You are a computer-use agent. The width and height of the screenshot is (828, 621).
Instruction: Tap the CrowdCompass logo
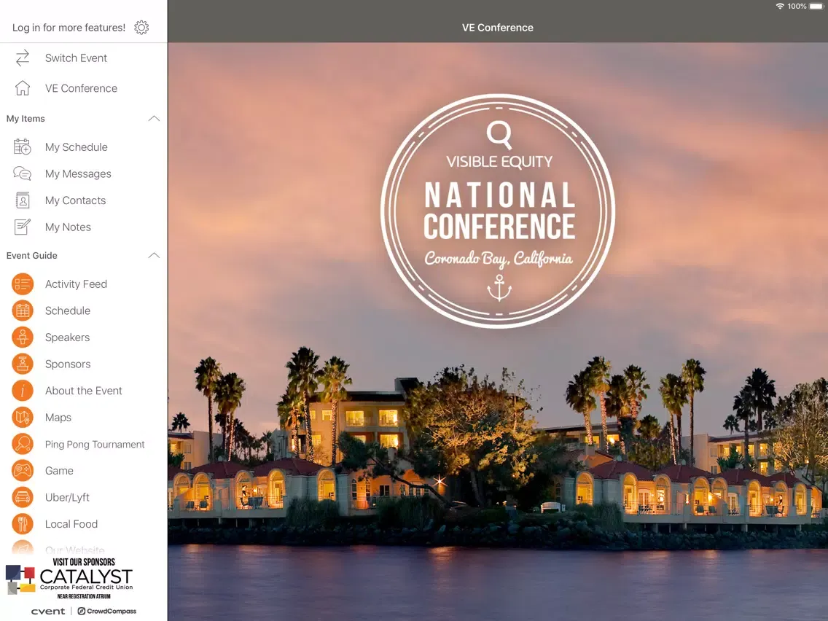[106, 612]
